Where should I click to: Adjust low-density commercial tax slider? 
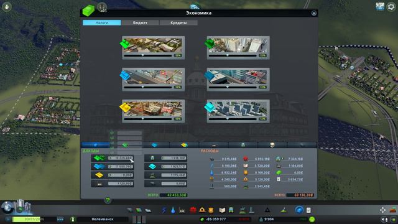pyautogui.click(x=148, y=87)
